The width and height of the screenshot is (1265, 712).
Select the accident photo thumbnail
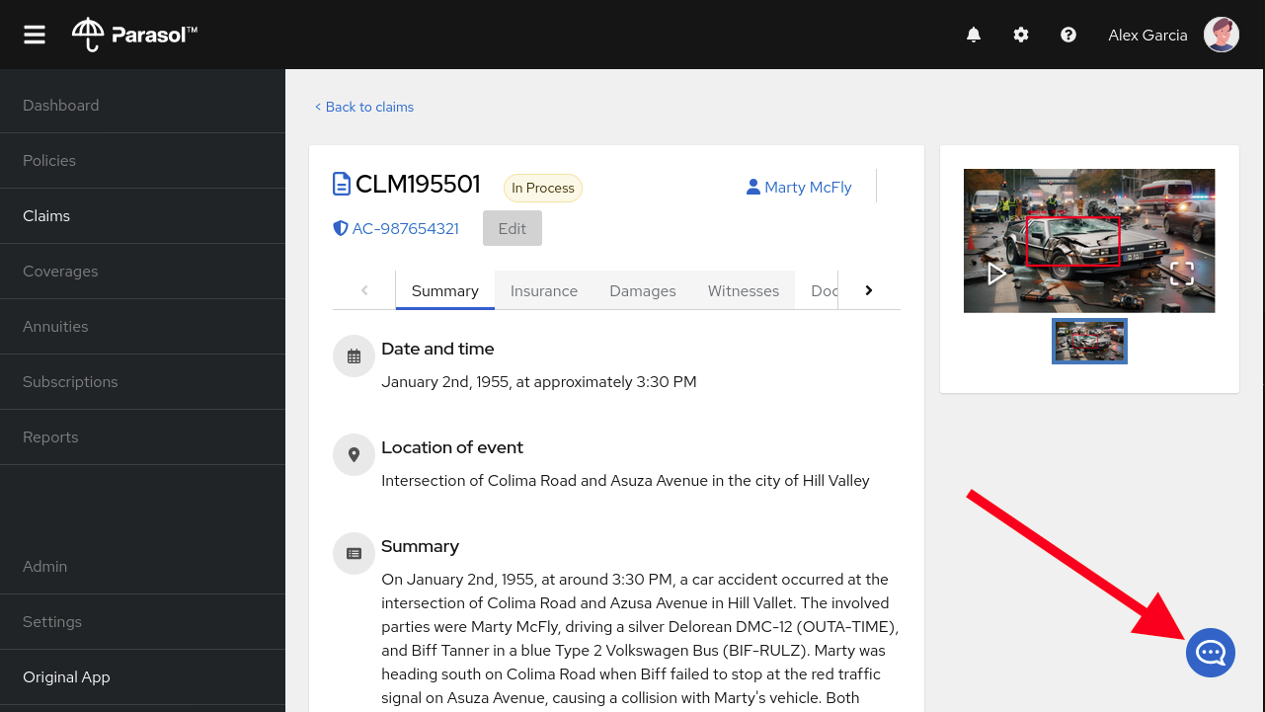pyautogui.click(x=1089, y=342)
